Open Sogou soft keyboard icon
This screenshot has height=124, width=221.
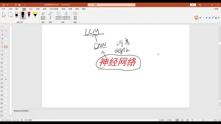(x=210, y=18)
